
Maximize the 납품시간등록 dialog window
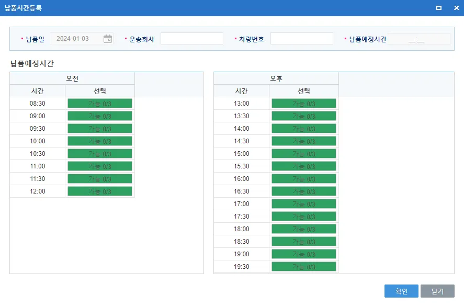(x=439, y=8)
